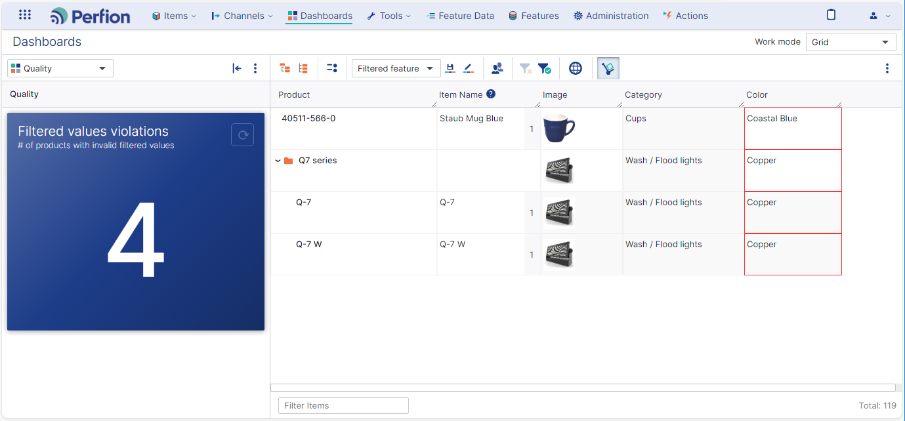Click the edit view pencil icon
The width and height of the screenshot is (905, 421).
point(468,68)
